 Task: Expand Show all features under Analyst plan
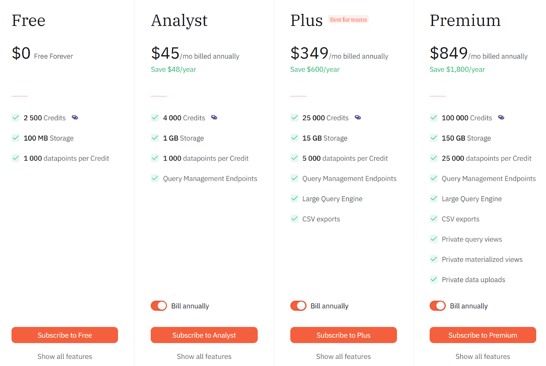[x=204, y=356]
